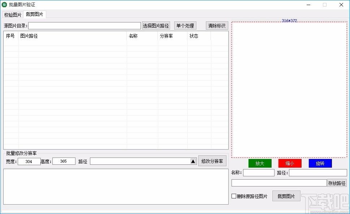Click the blue 旋转 button

[x=320, y=163]
